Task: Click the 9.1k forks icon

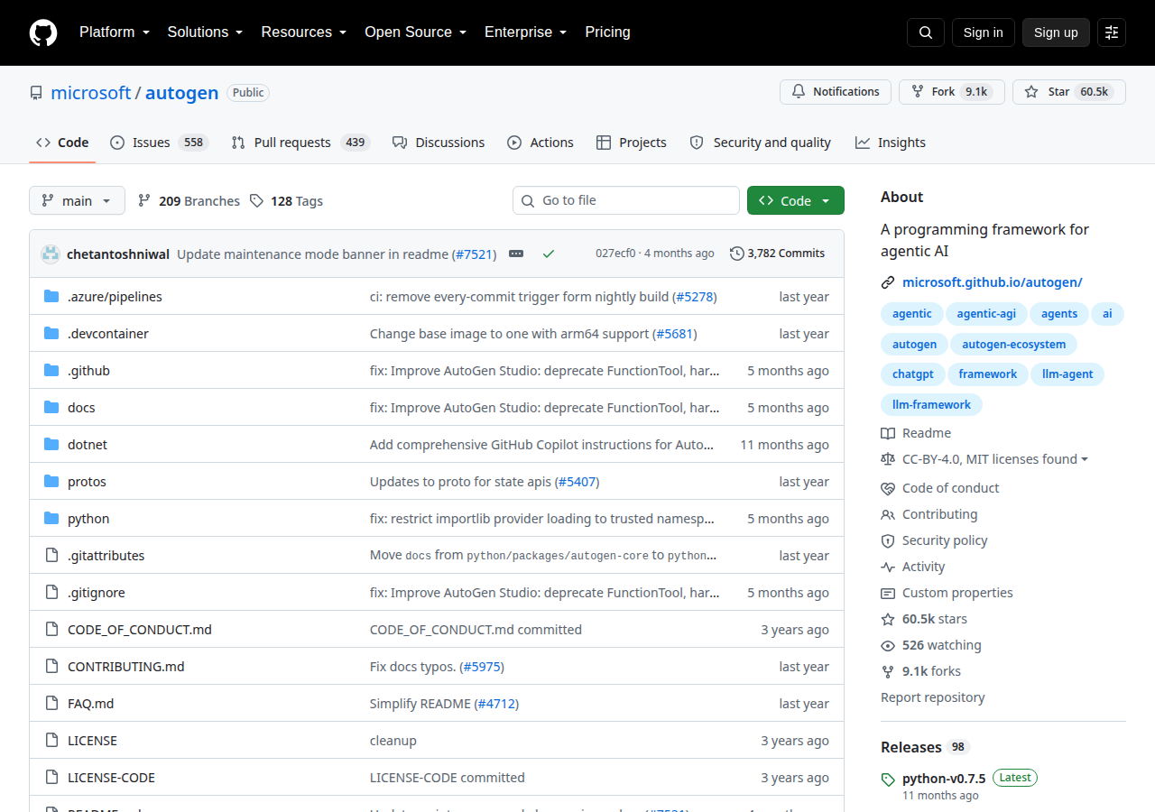Action: (888, 671)
